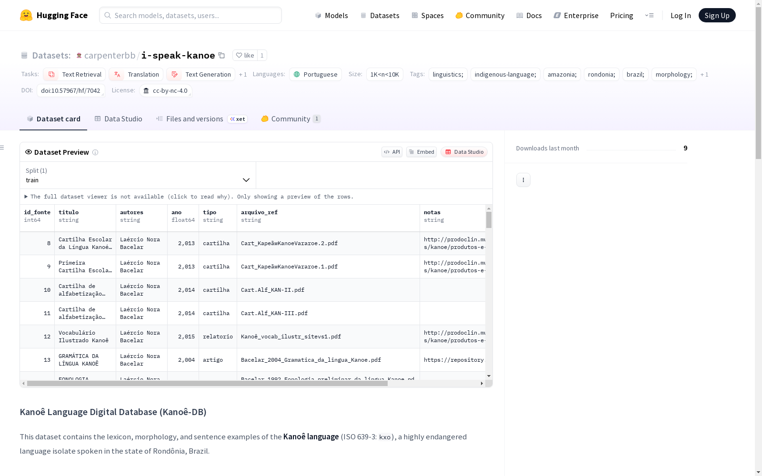The image size is (762, 476).
Task: Click the Datasets breadcrumb label
Action: (51, 55)
